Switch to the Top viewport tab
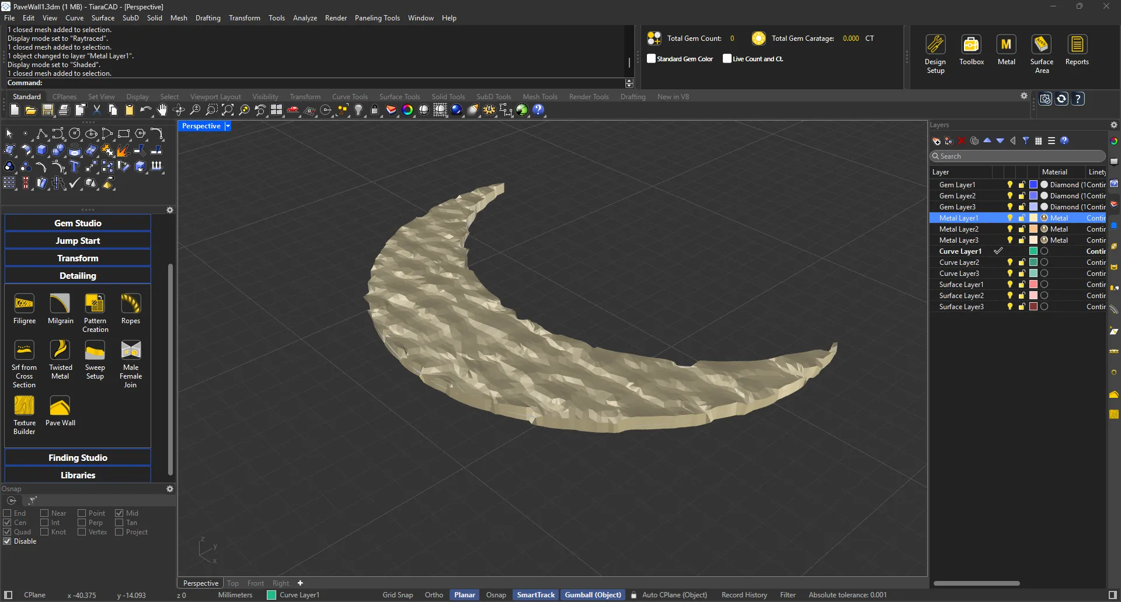The image size is (1121, 602). tap(233, 583)
